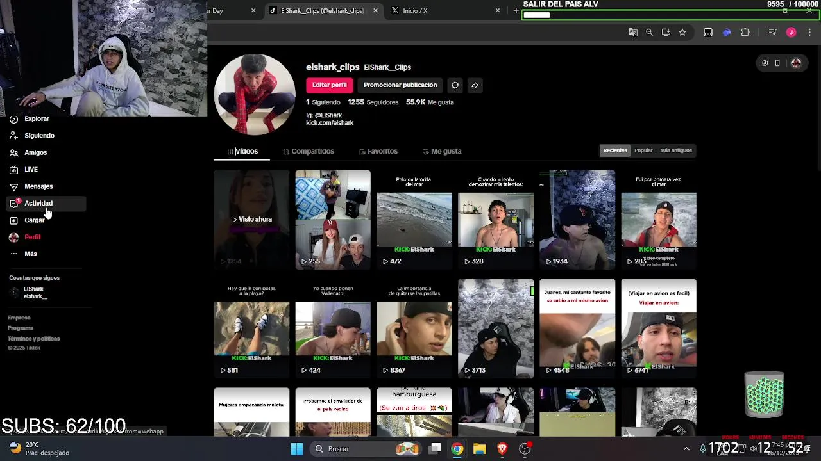Open Explorar in the TikTok sidebar

(x=37, y=118)
